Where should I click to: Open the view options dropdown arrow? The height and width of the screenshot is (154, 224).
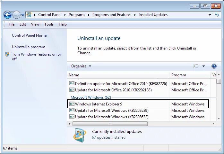(x=203, y=66)
